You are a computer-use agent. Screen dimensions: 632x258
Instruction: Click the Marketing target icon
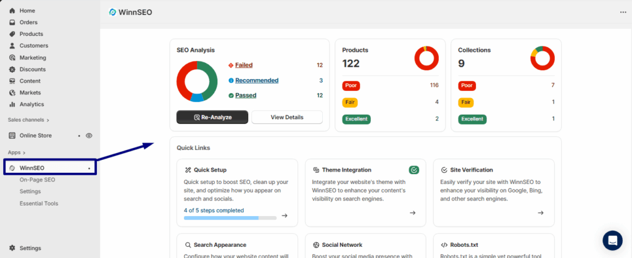coord(12,57)
